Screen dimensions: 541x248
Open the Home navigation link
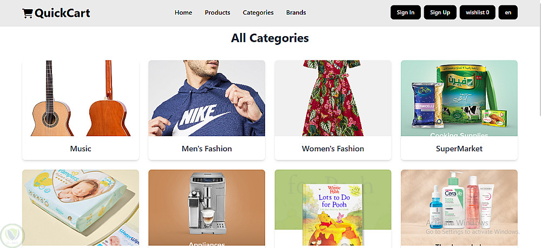183,12
